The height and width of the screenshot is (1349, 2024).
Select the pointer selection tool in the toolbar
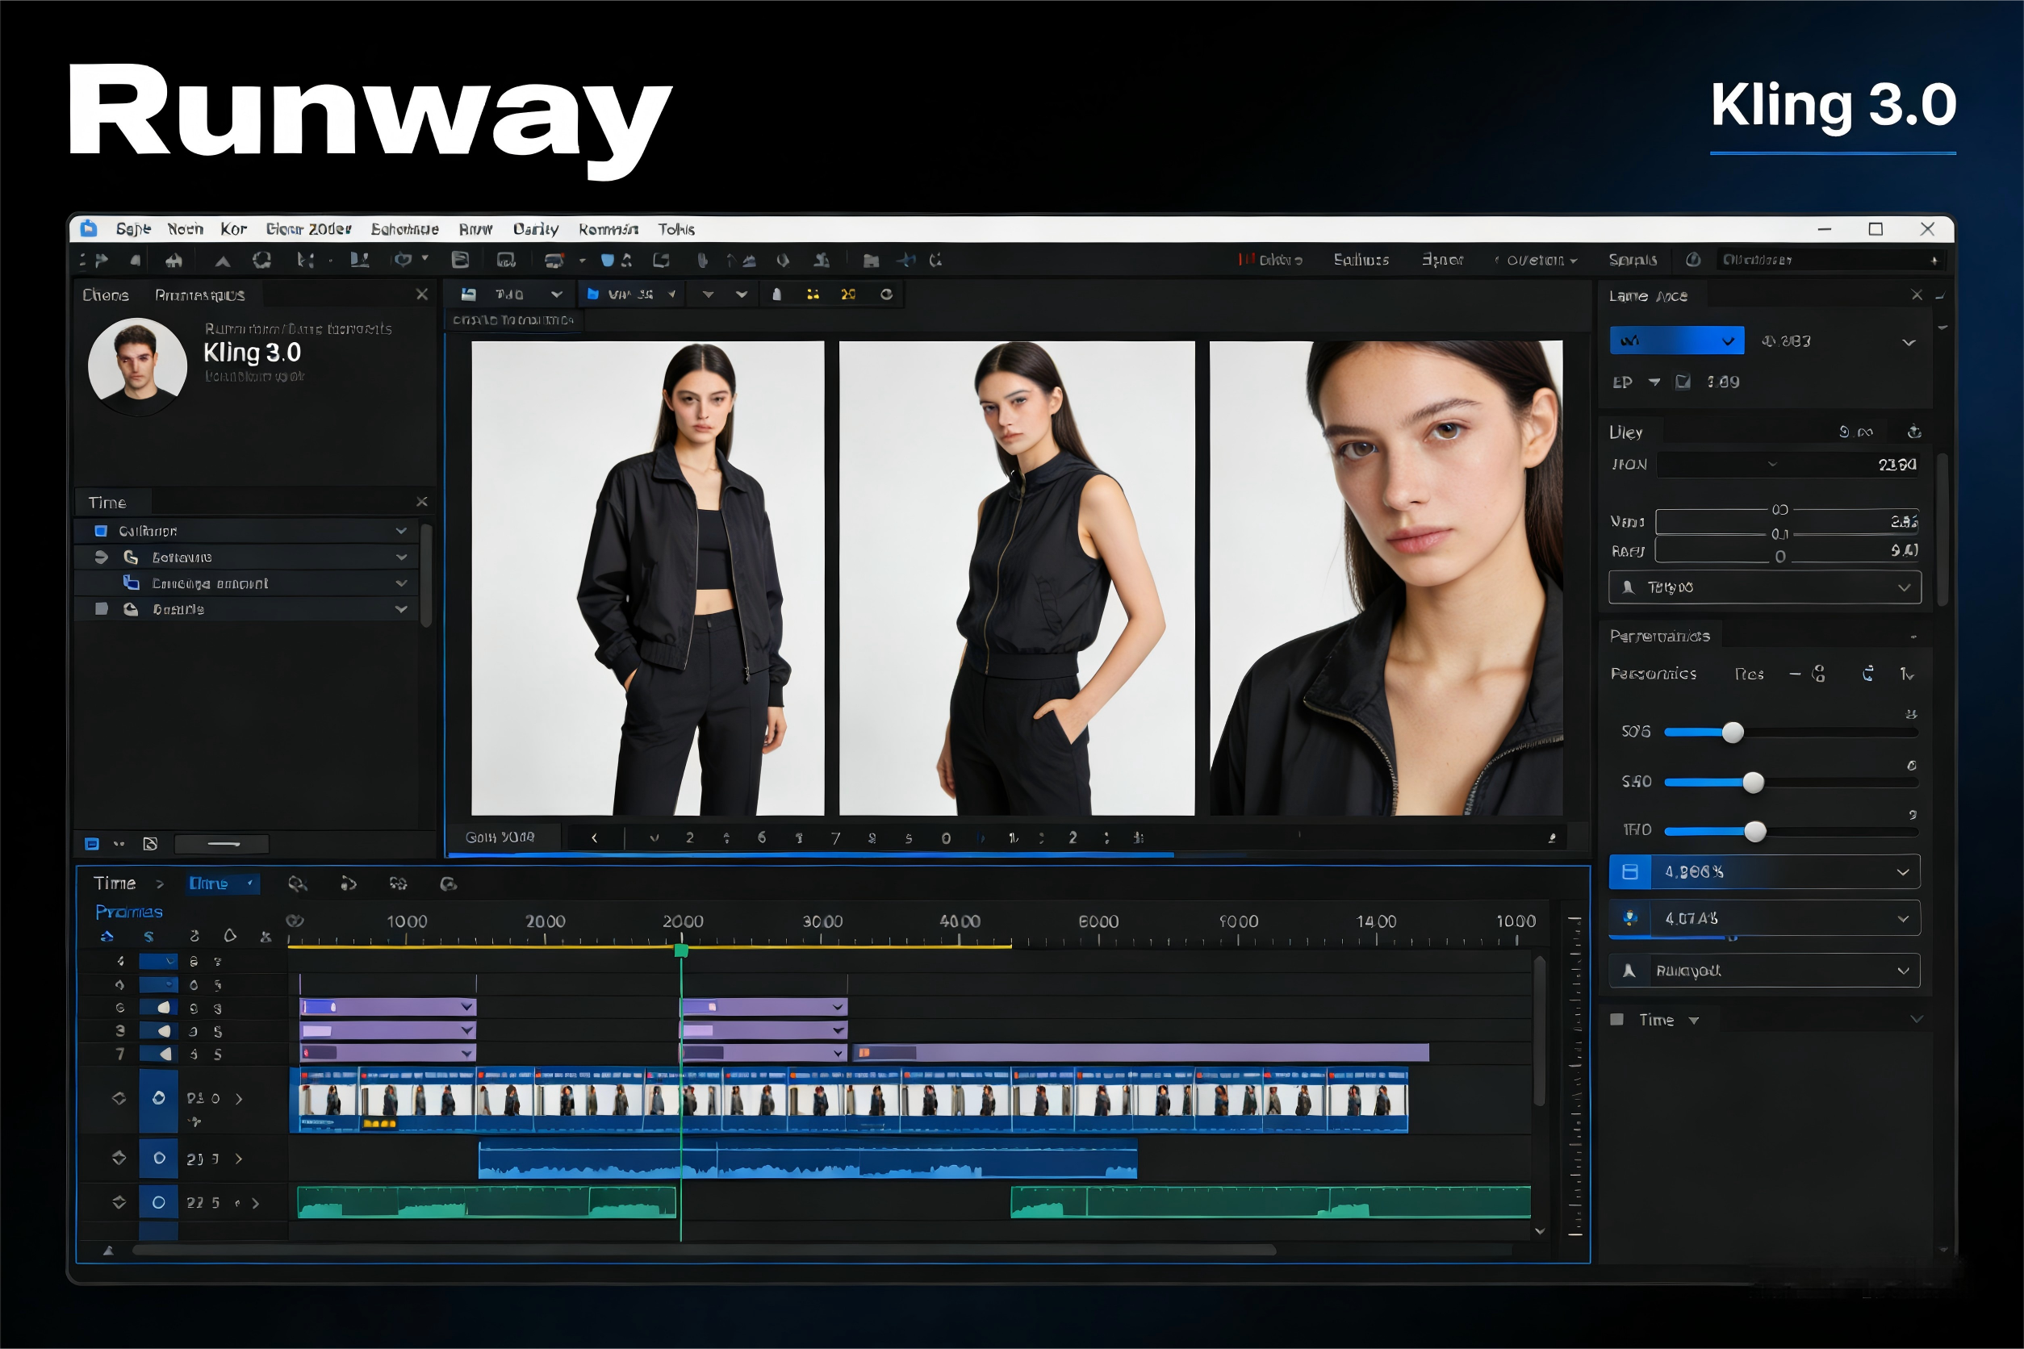click(x=225, y=260)
